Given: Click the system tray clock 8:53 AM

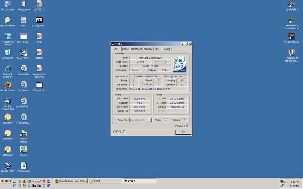Looking at the screenshot, I should 295,181.
